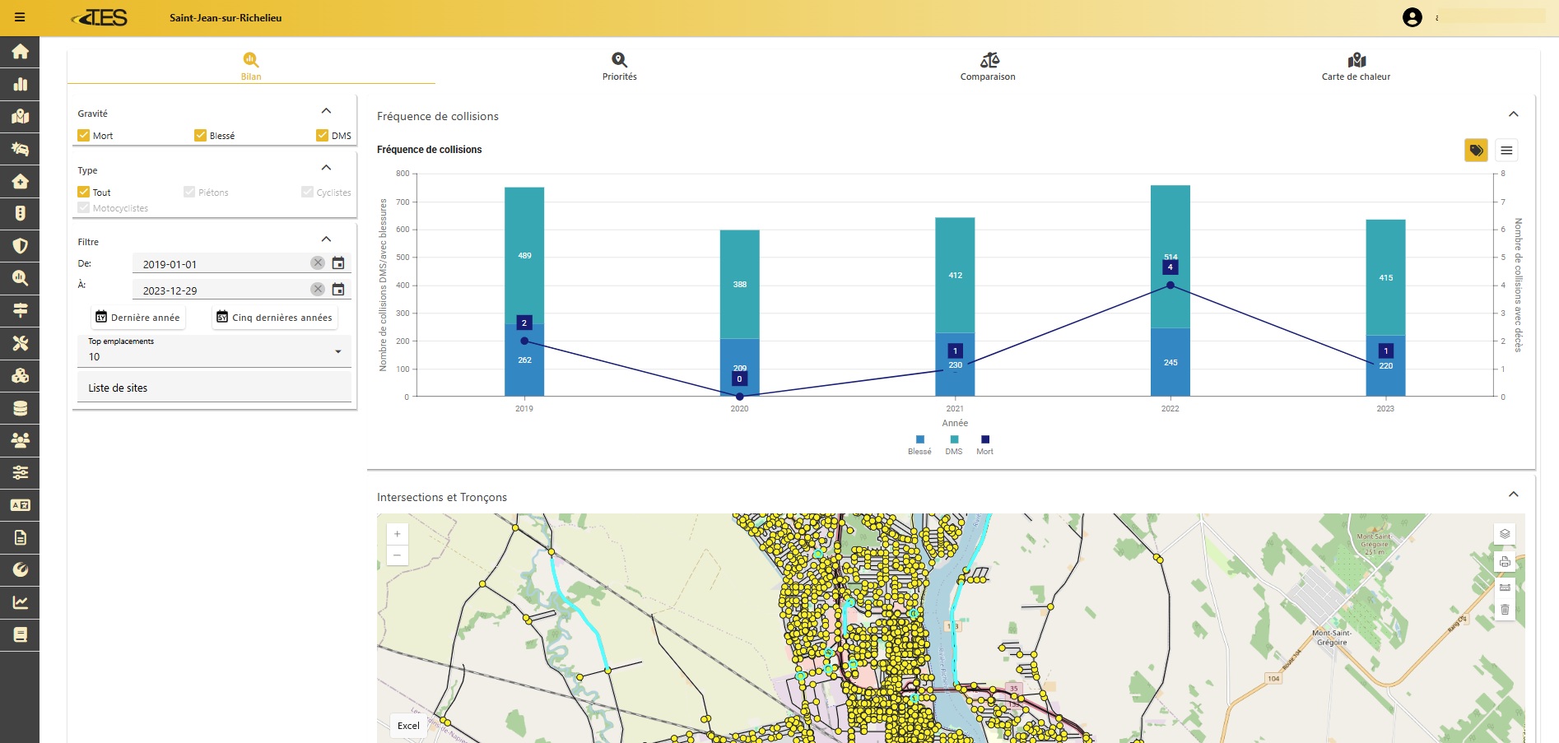This screenshot has height=743, width=1559.
Task: Toggle data labels tag icon on chart
Action: pos(1476,150)
